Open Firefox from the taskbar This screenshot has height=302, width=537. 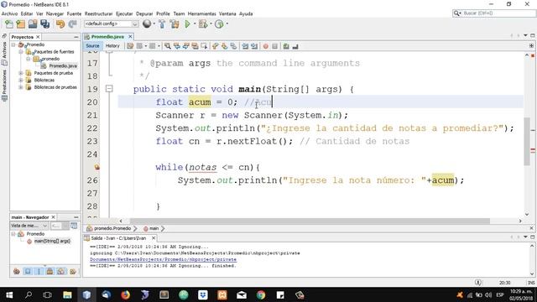125,294
